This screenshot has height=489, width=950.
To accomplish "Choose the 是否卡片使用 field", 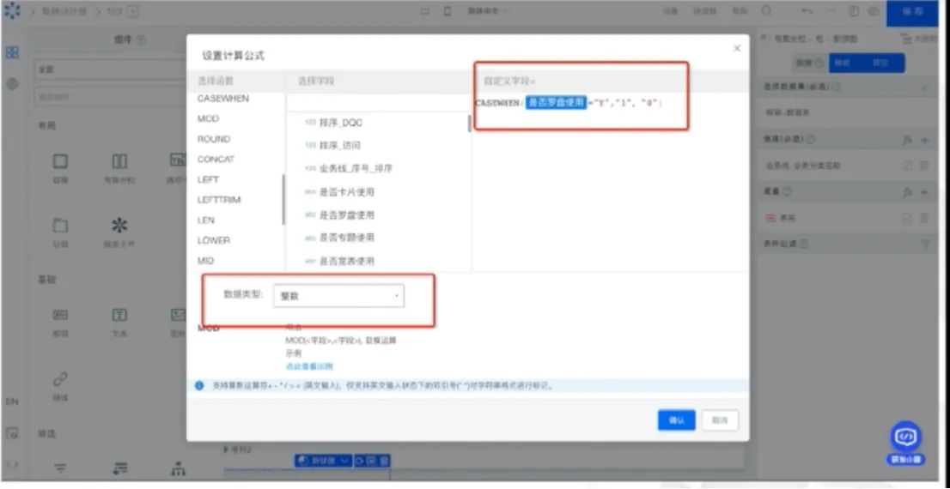I will pos(339,192).
